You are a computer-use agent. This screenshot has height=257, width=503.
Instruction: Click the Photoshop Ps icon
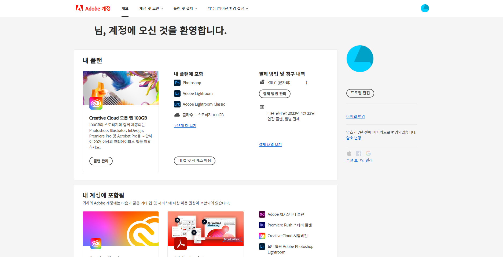[x=177, y=83]
